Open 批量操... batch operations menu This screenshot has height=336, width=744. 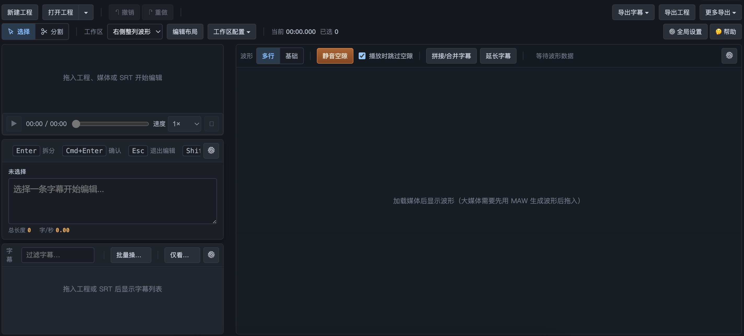(131, 255)
